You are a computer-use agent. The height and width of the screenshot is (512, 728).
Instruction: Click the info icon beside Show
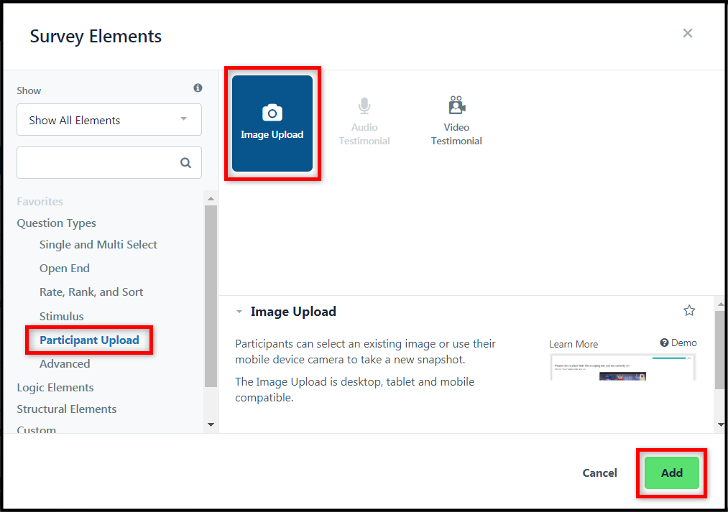tap(198, 88)
